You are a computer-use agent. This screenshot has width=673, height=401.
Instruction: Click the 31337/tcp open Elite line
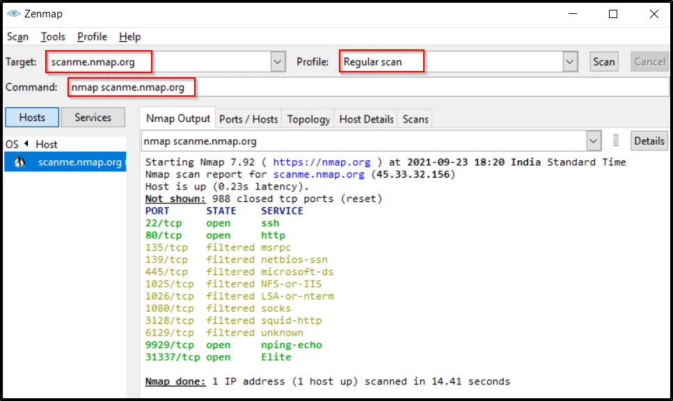(x=218, y=357)
